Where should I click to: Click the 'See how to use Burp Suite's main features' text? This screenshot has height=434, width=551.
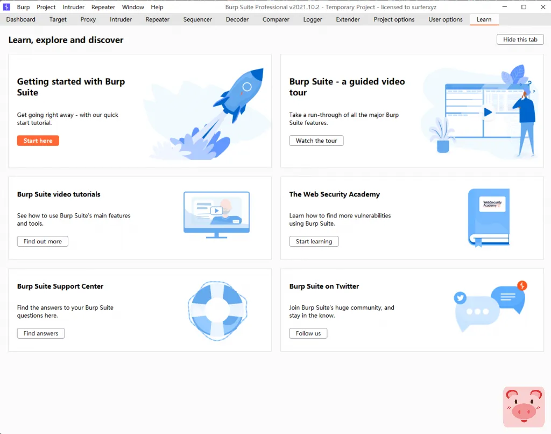click(x=73, y=220)
